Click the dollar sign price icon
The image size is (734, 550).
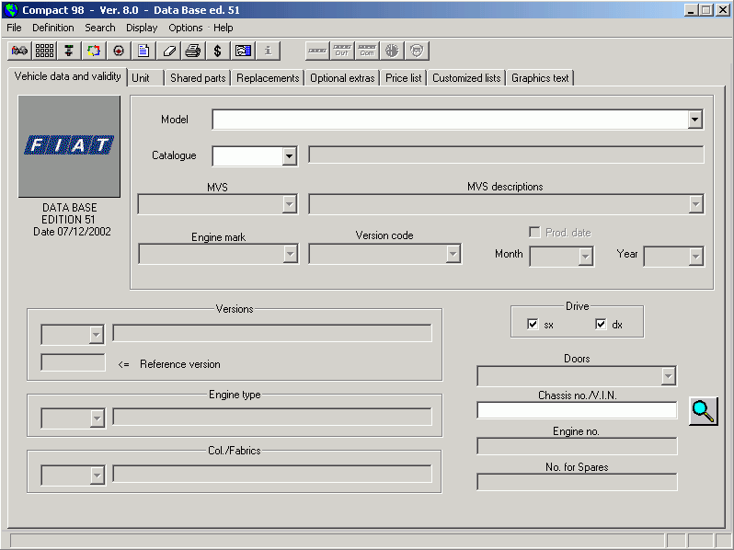pyautogui.click(x=218, y=51)
